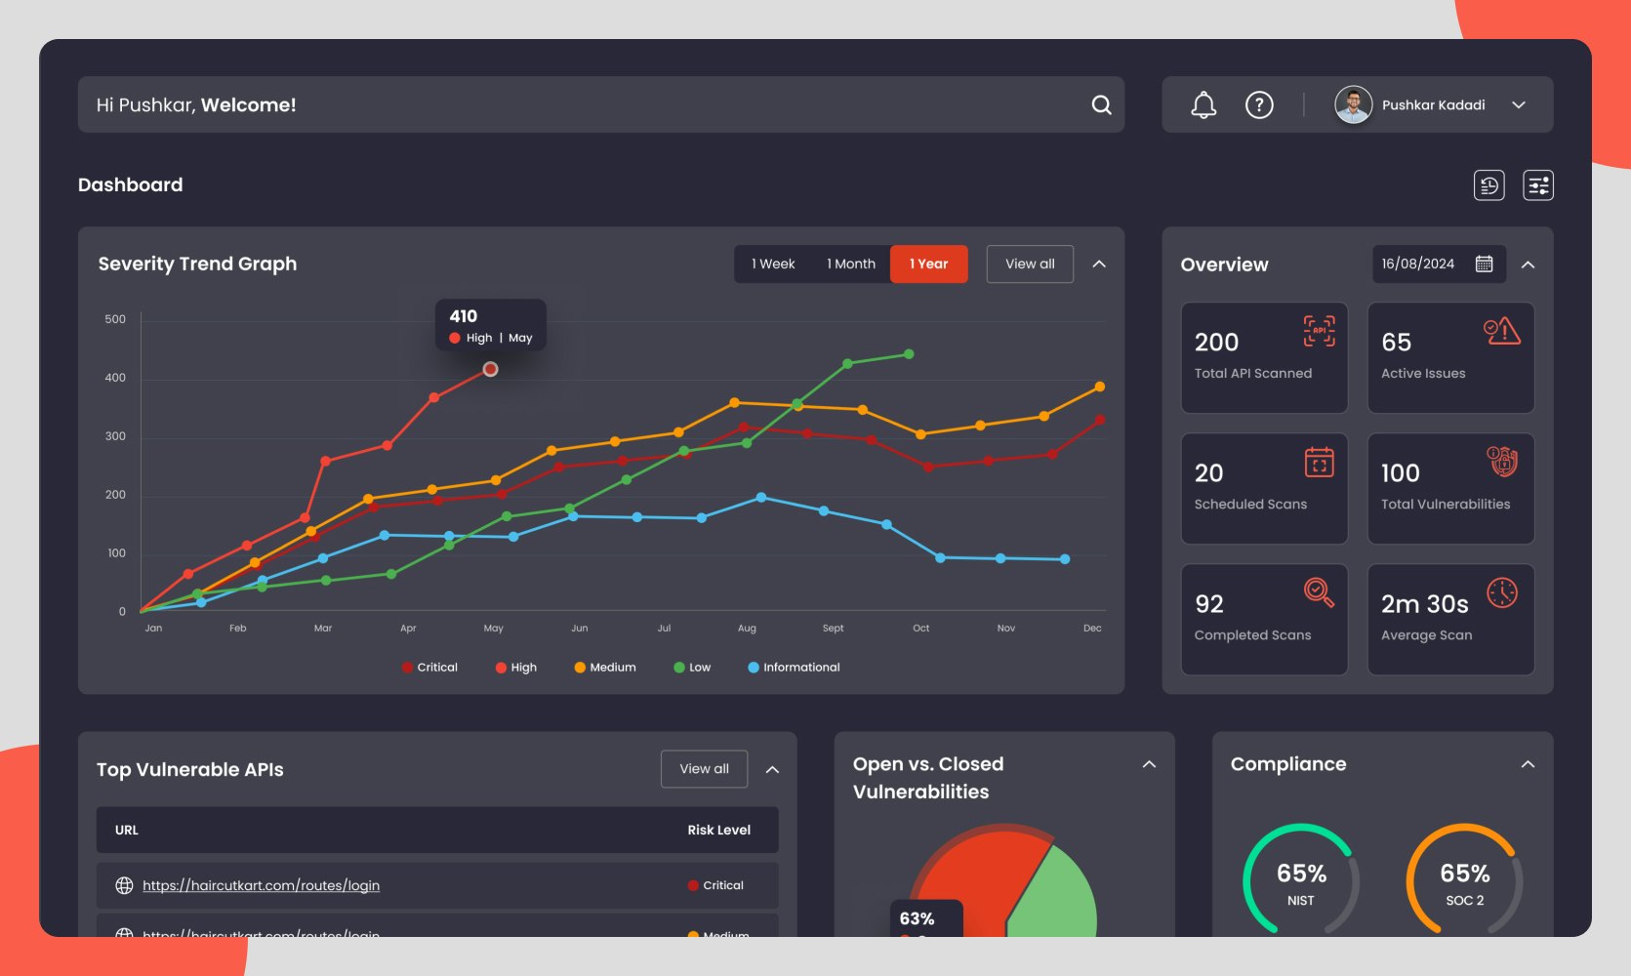Click the Scheduled Scans calendar icon

coord(1320,462)
